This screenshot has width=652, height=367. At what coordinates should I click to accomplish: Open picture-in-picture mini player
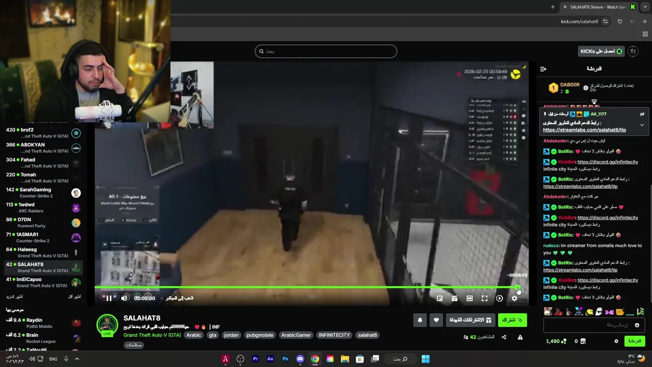click(x=440, y=298)
